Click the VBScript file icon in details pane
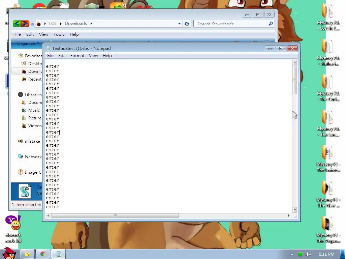This screenshot has width=345, height=259. click(25, 191)
